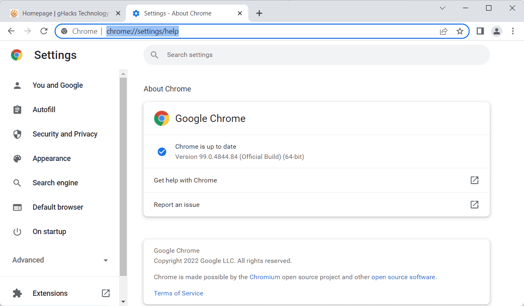
Task: Open the open source software link
Action: click(x=403, y=277)
